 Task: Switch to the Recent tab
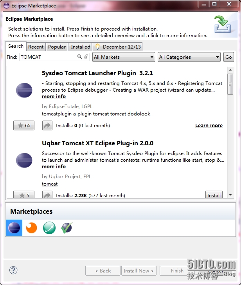36,47
